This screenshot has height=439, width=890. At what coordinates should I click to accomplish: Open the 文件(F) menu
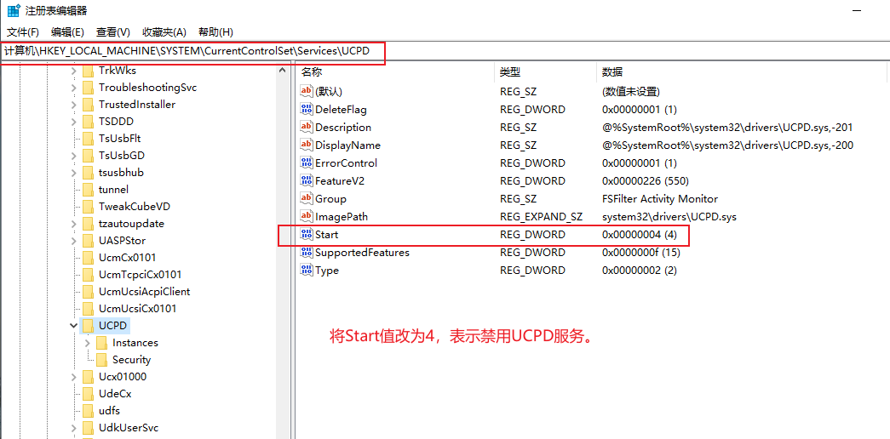click(23, 32)
